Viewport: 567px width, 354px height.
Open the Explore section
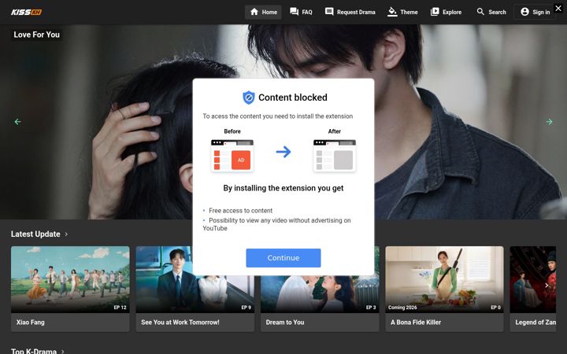446,12
